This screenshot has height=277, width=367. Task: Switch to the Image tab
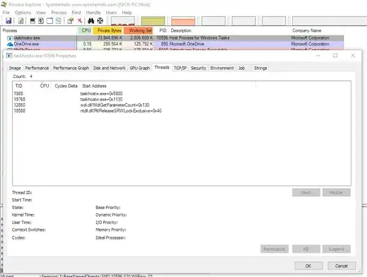(15, 68)
